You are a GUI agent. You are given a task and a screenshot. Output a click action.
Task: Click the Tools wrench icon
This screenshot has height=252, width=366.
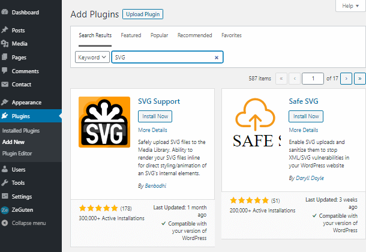(4, 182)
